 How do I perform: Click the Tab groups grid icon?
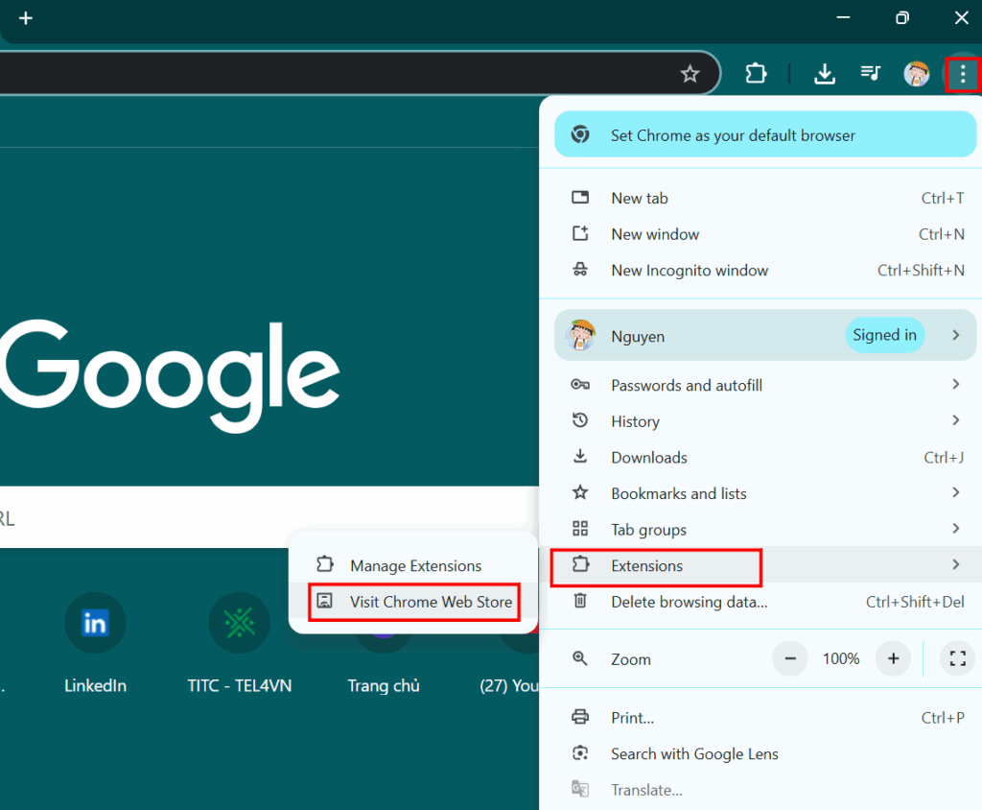(580, 529)
